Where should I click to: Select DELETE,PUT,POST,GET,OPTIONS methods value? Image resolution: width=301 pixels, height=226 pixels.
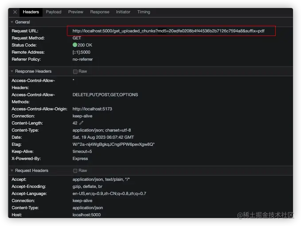(105, 95)
